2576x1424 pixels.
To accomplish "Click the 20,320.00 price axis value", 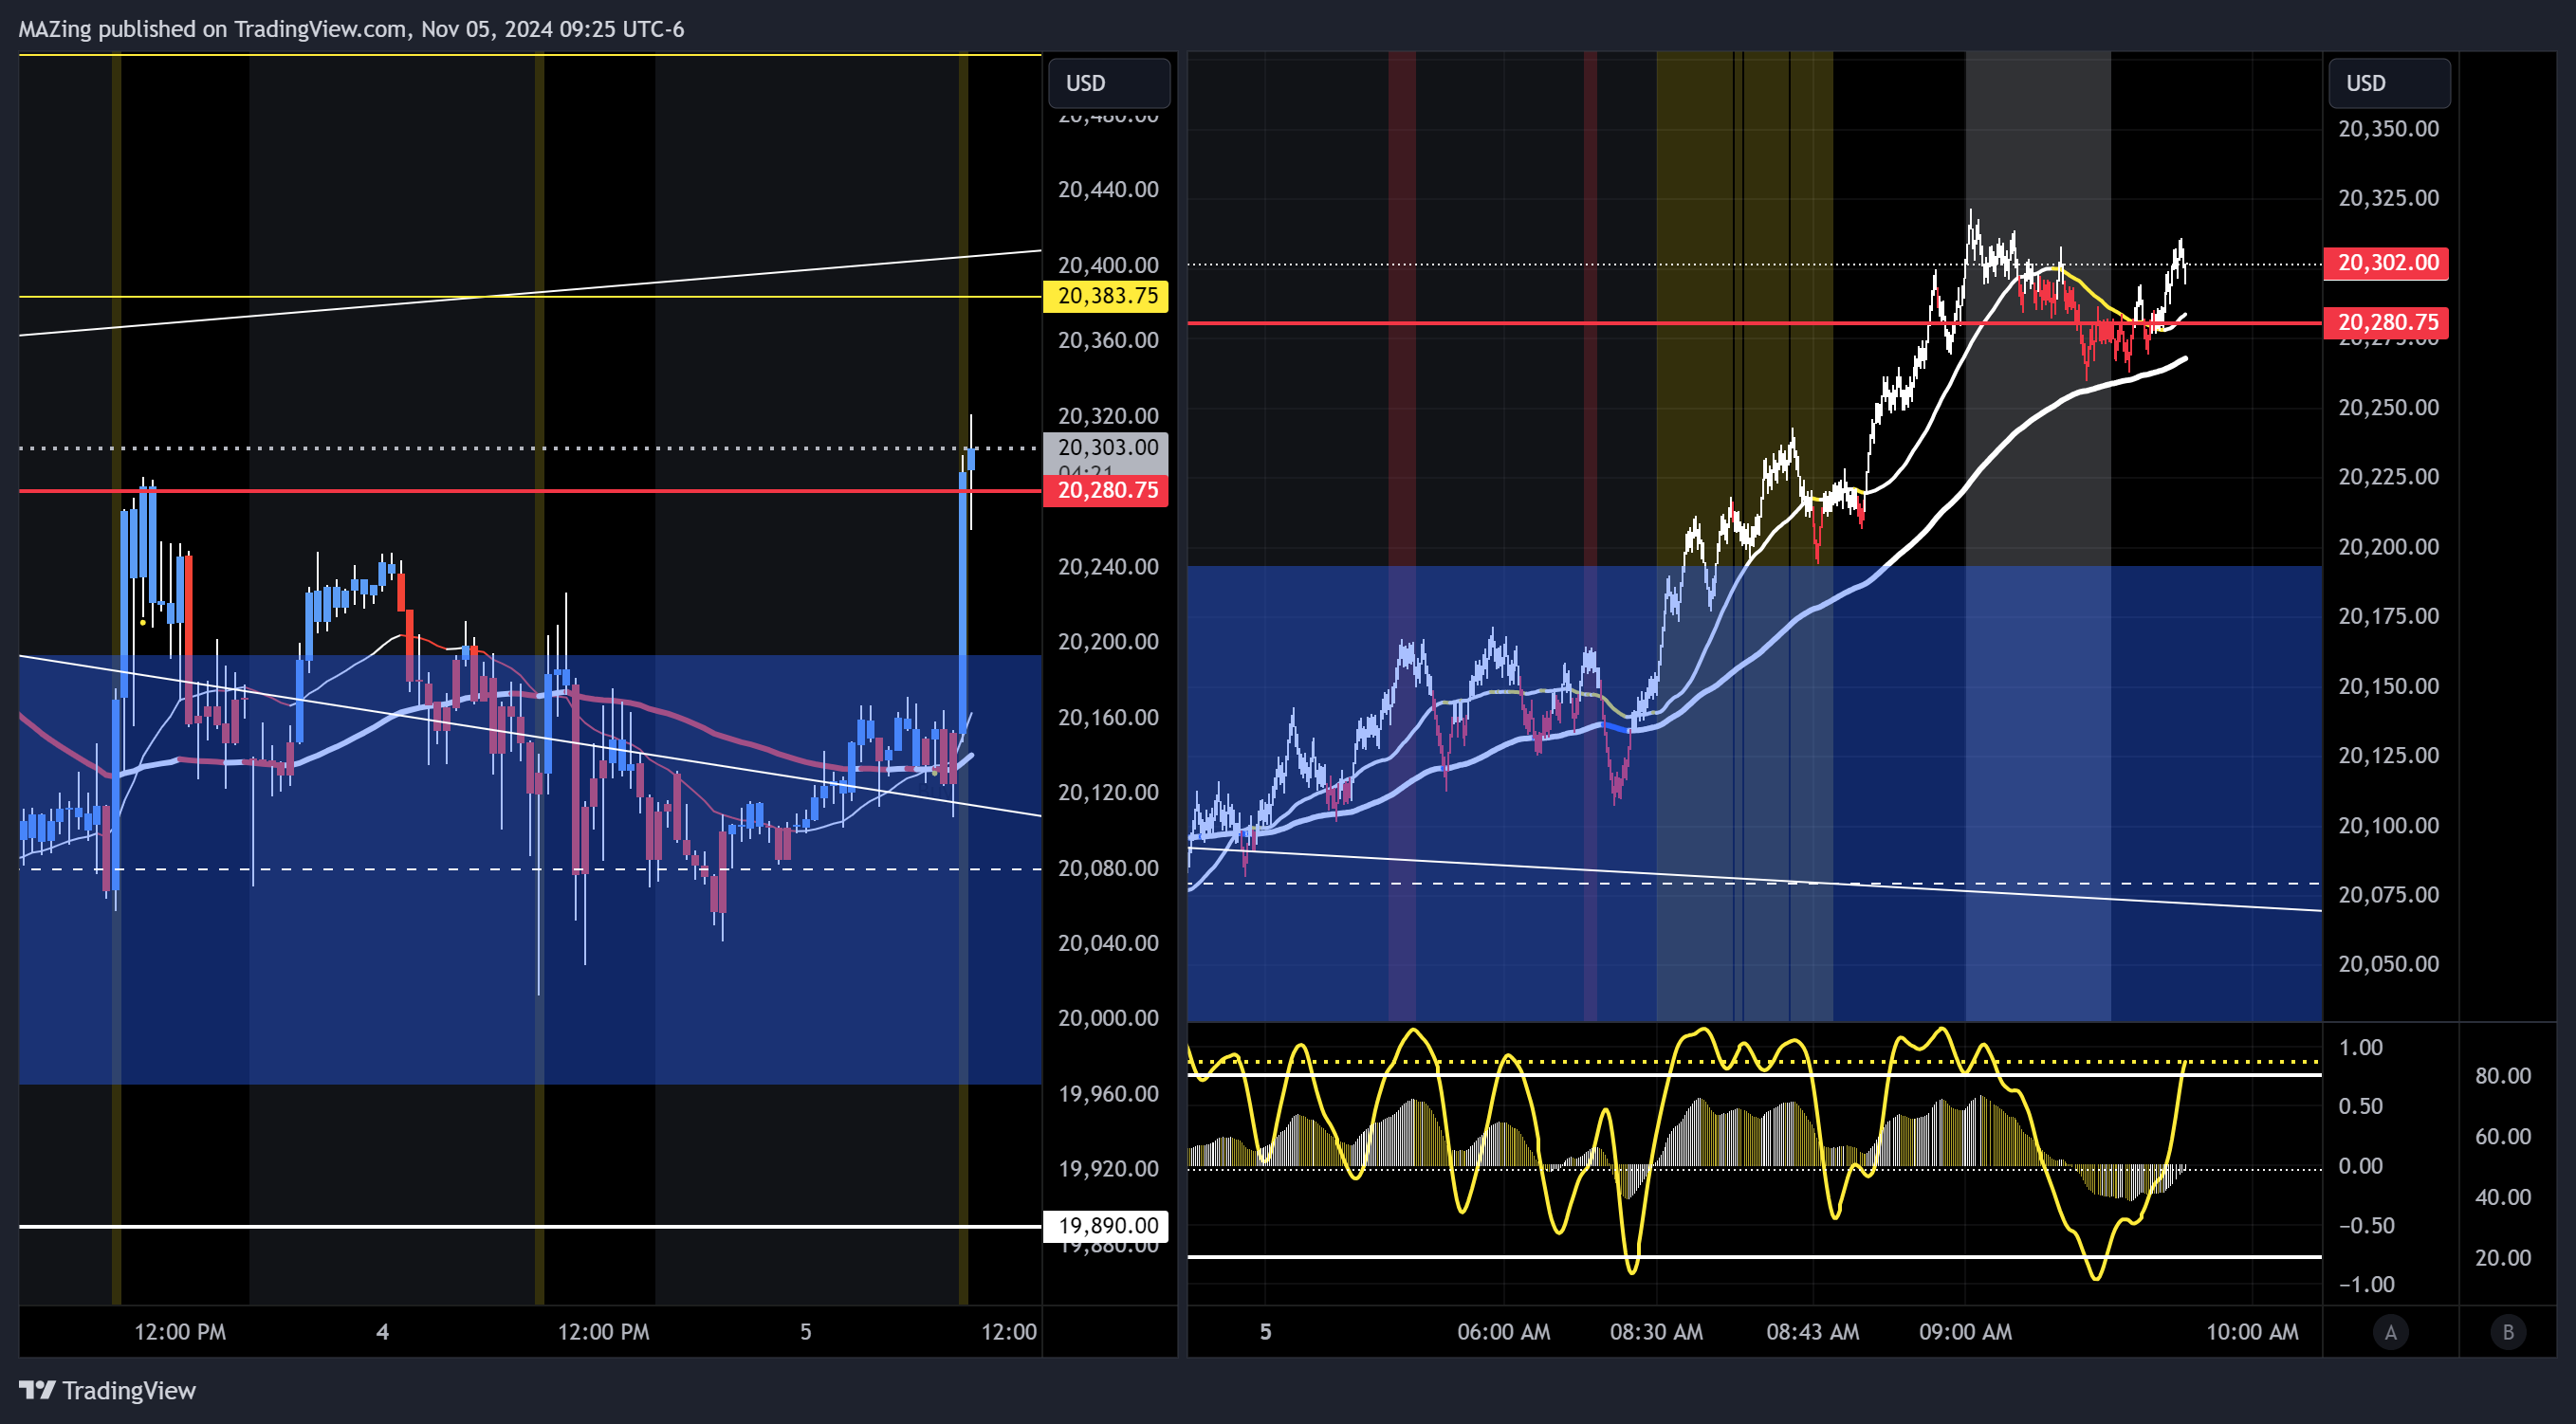I will click(1108, 415).
